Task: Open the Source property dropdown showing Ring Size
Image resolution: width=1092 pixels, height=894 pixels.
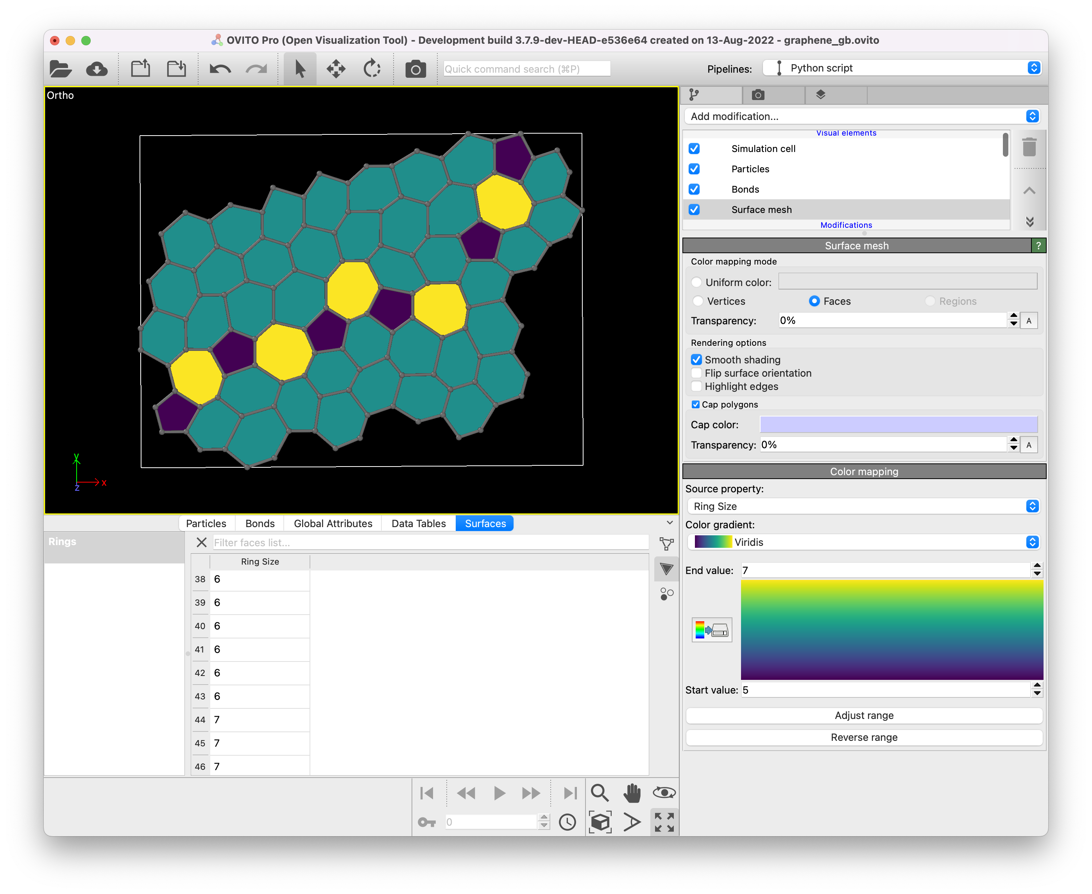Action: click(864, 506)
